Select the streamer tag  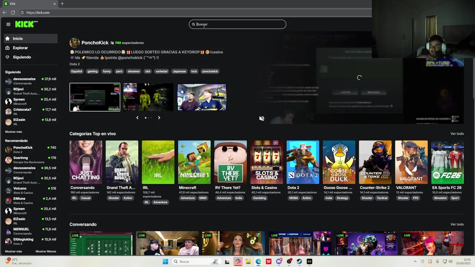click(x=134, y=71)
